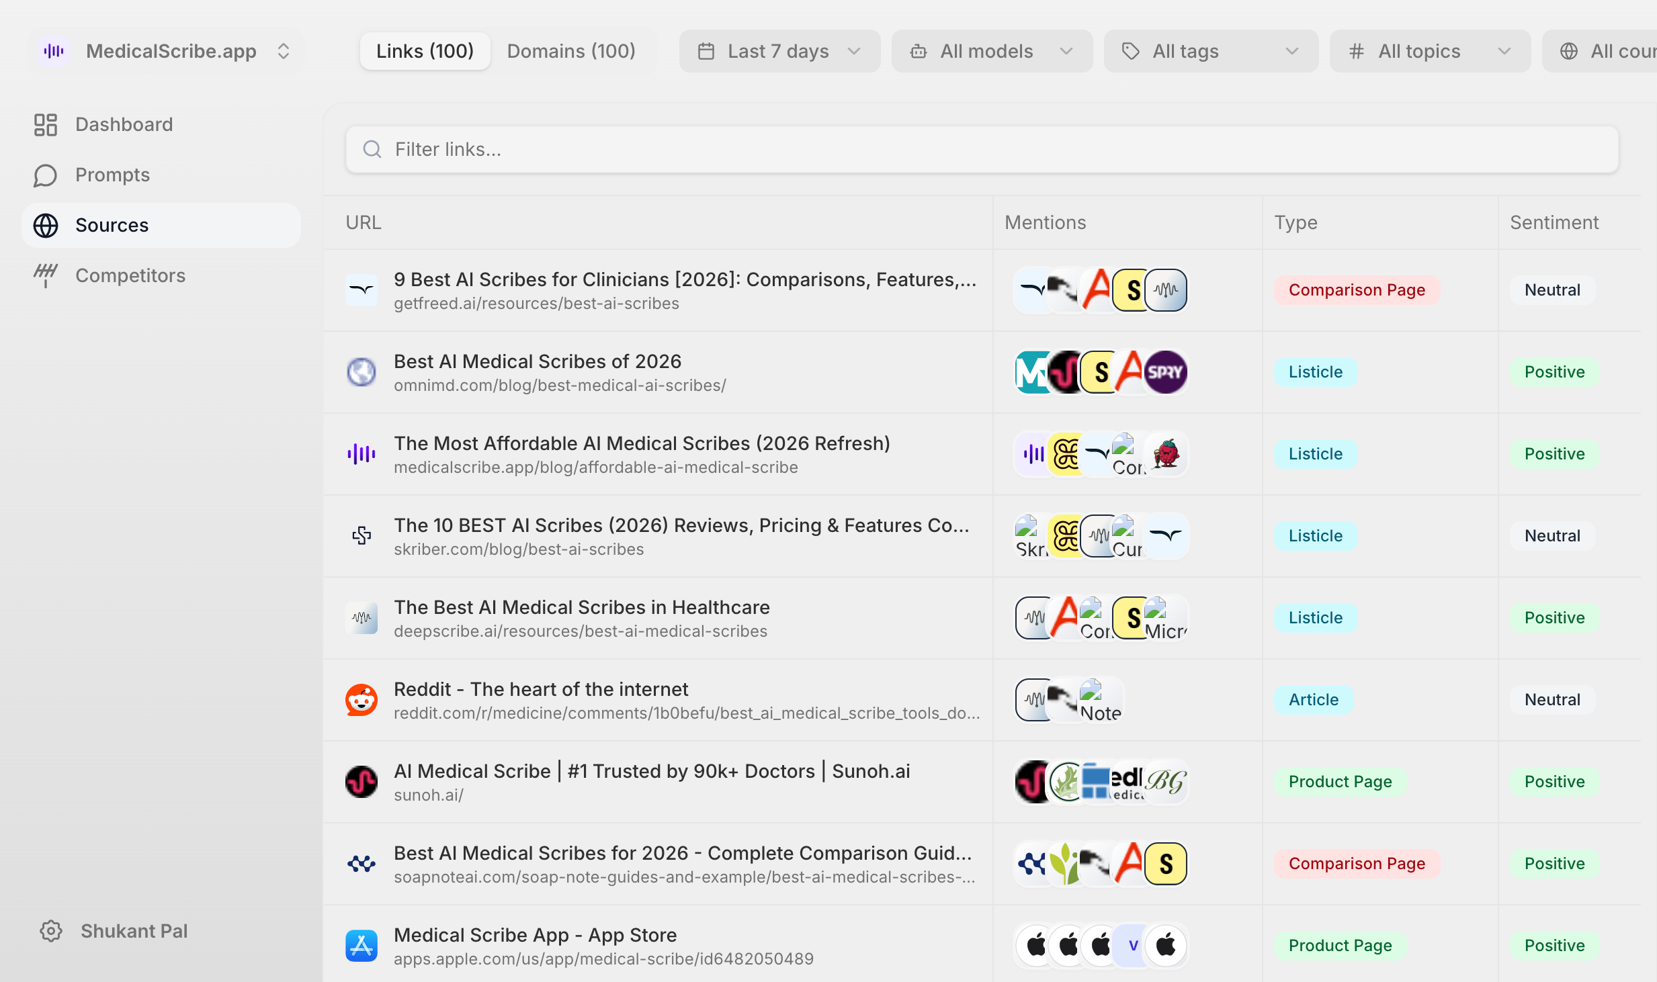Image resolution: width=1657 pixels, height=982 pixels.
Task: Open settings via gear icon near Shukant Pal
Action: coord(50,931)
